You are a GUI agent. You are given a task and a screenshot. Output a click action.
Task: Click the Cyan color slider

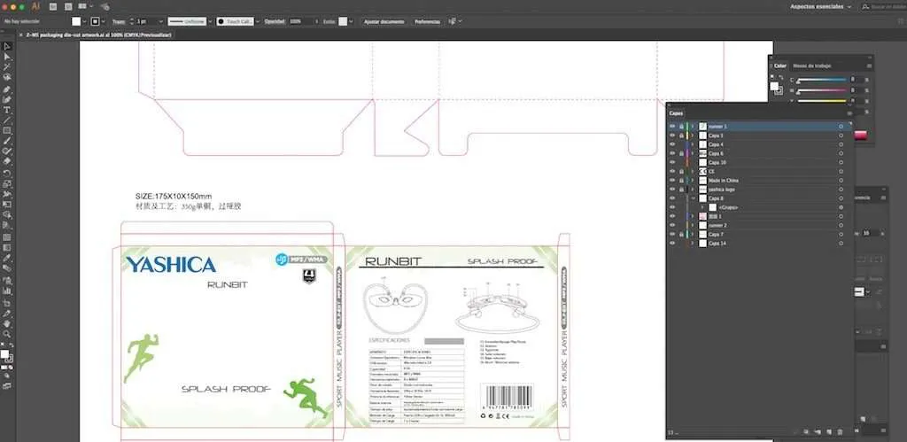pyautogui.click(x=821, y=80)
